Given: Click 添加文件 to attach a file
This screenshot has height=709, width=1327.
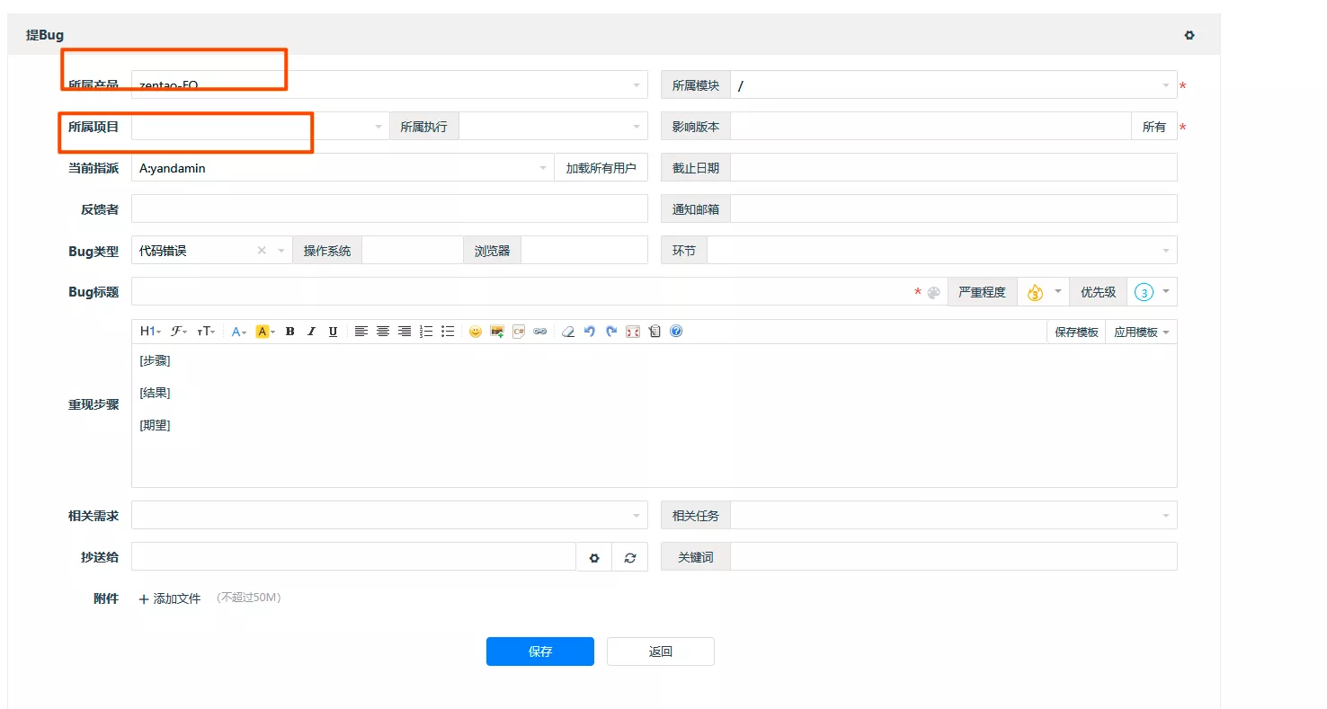Looking at the screenshot, I should 170,598.
